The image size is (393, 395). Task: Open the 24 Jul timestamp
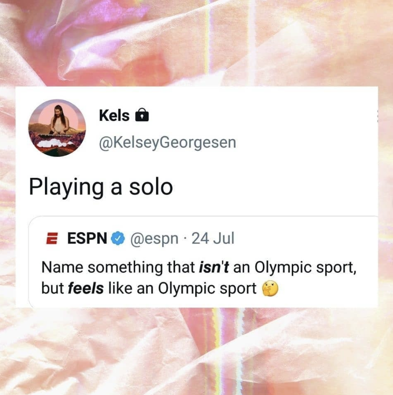coord(213,238)
